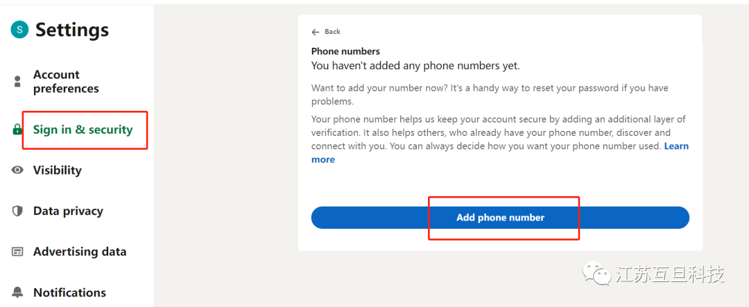
Task: Click the Settings page heading
Action: (x=72, y=30)
